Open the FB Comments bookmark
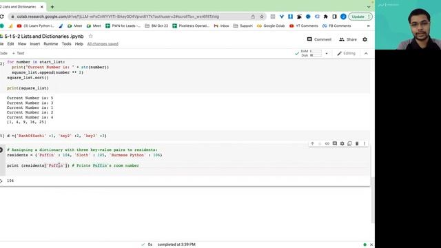Screen dimensions: 441x248 coord(337,26)
